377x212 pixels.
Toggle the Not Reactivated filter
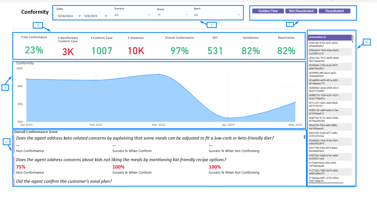click(x=301, y=11)
